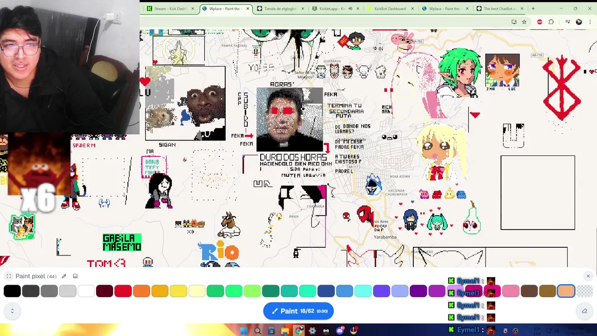Screen dimensions: 597x336
Task: Close the Tienda de elgloglo tab
Action: click(x=303, y=8)
